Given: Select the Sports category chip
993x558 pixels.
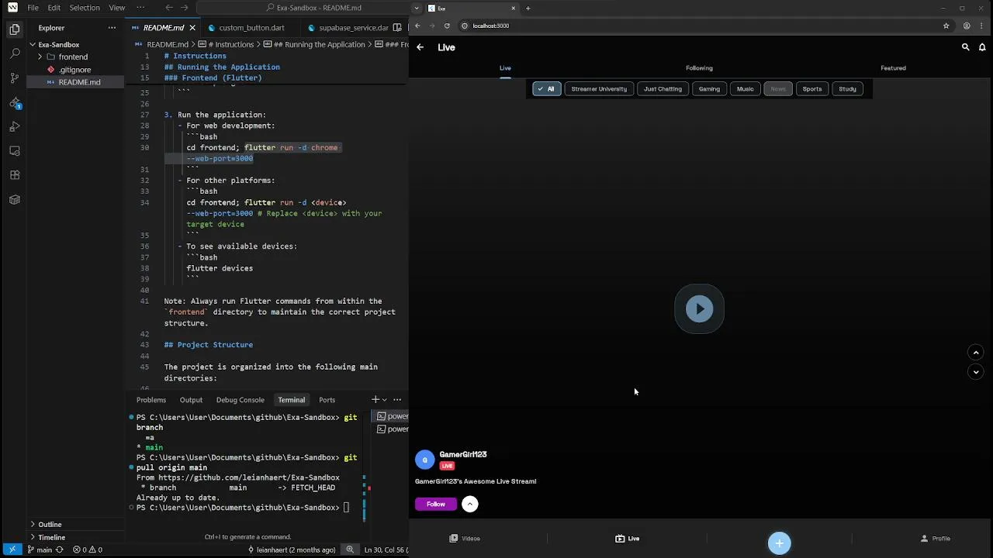Looking at the screenshot, I should coord(812,89).
